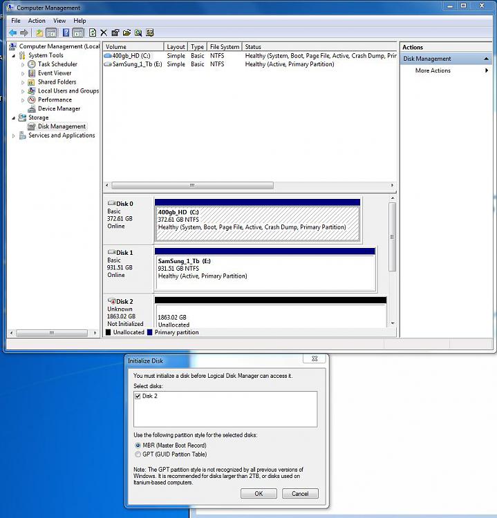Expand the Performance node
Viewport: 497px width, 518px height.
[x=23, y=100]
